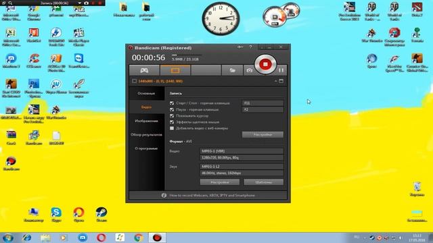
Task: Toggle the checkbox beside the 1440x900 target
Action: (134, 81)
